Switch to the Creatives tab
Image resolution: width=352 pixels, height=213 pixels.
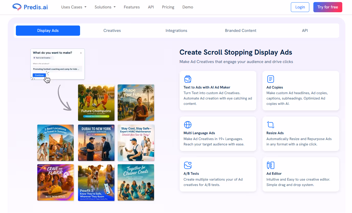click(112, 31)
